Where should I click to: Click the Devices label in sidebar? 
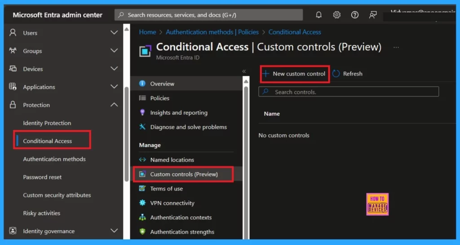click(33, 69)
